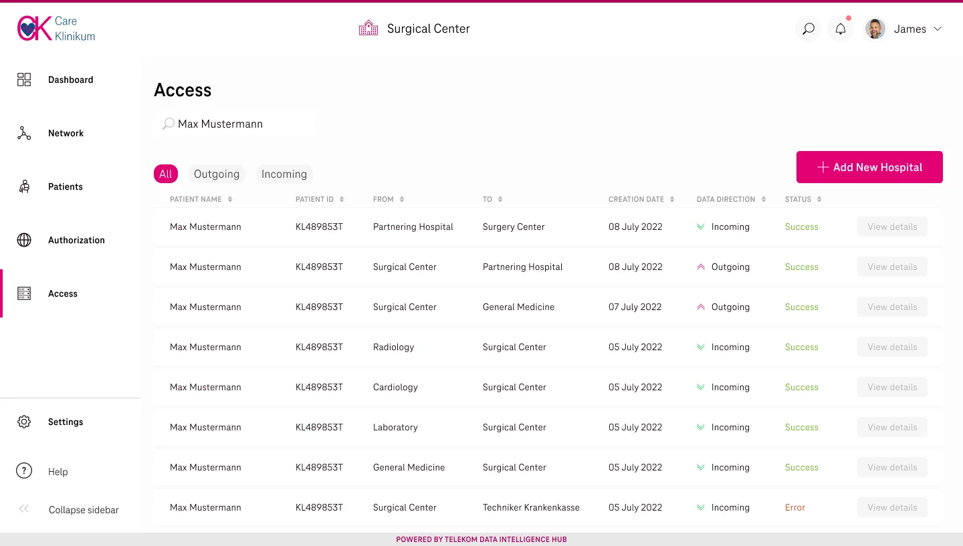Sort table by Creation Date column

tap(672, 199)
